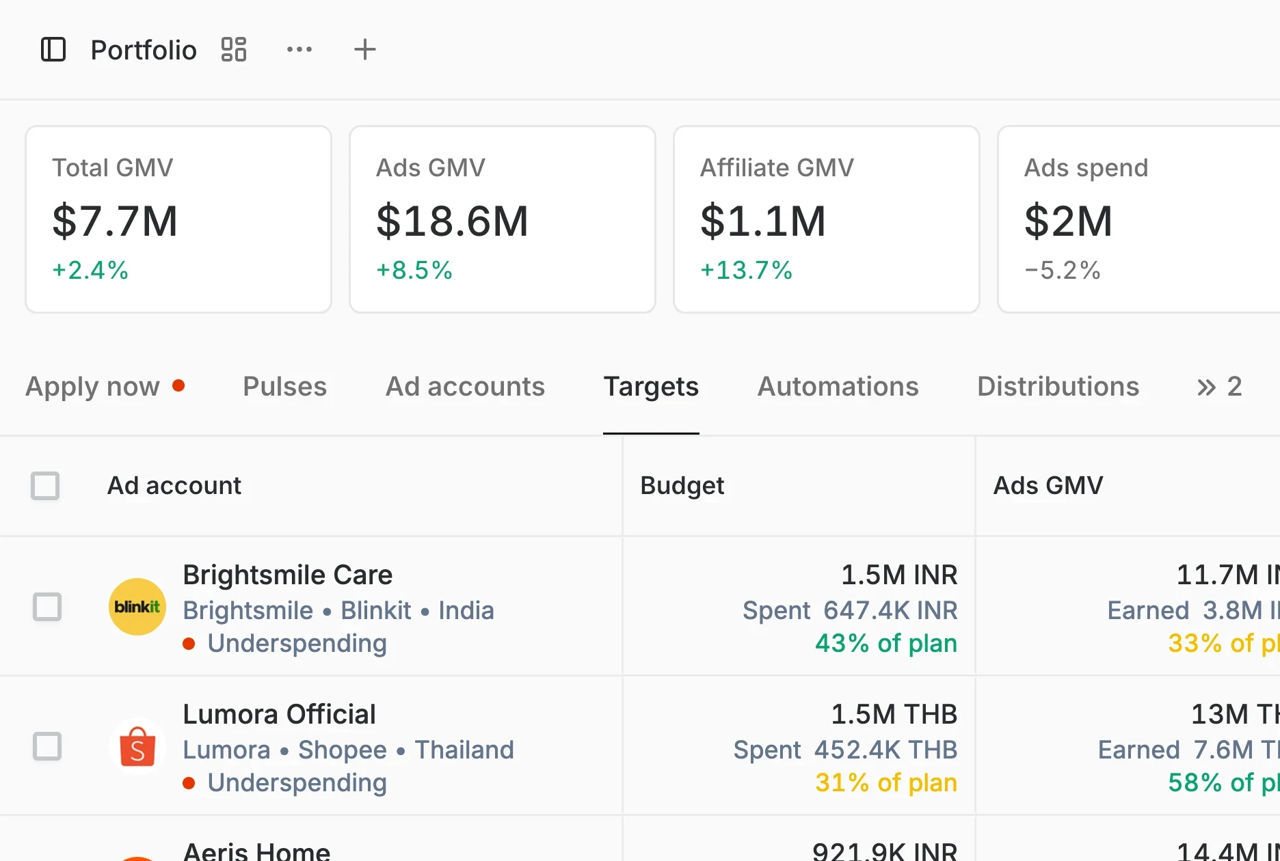Click the Shopee logo for Lumora Official
1280x861 pixels.
(x=137, y=746)
